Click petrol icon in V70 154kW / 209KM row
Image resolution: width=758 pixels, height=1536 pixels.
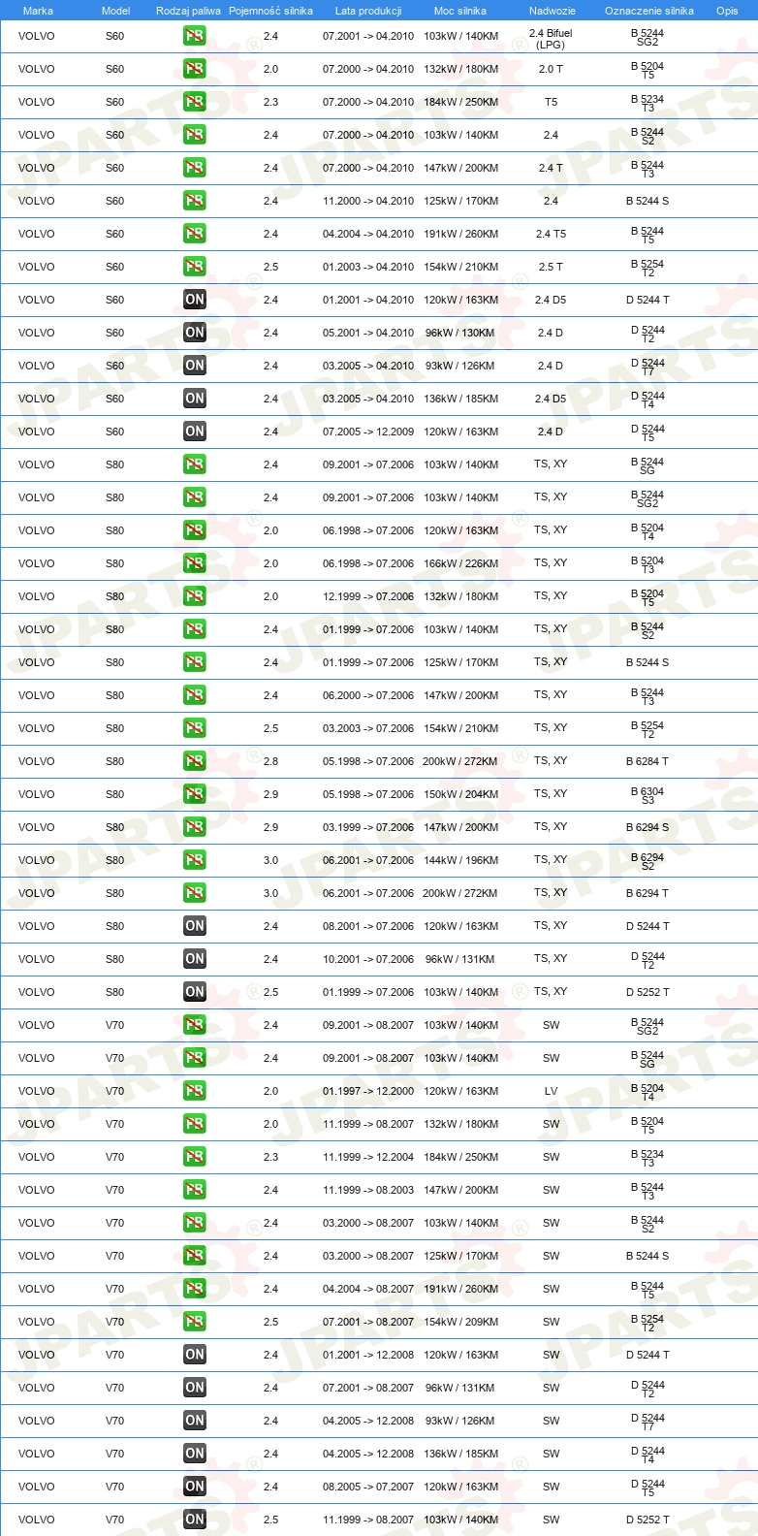coord(195,1322)
